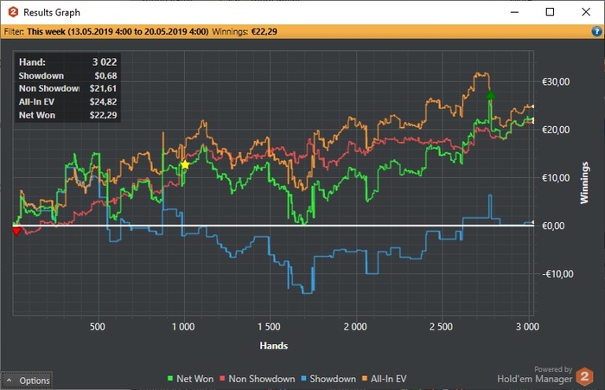Screen dimensions: 605x390
Task: Click the 2 000 hands axis tick label
Action: click(x=355, y=327)
